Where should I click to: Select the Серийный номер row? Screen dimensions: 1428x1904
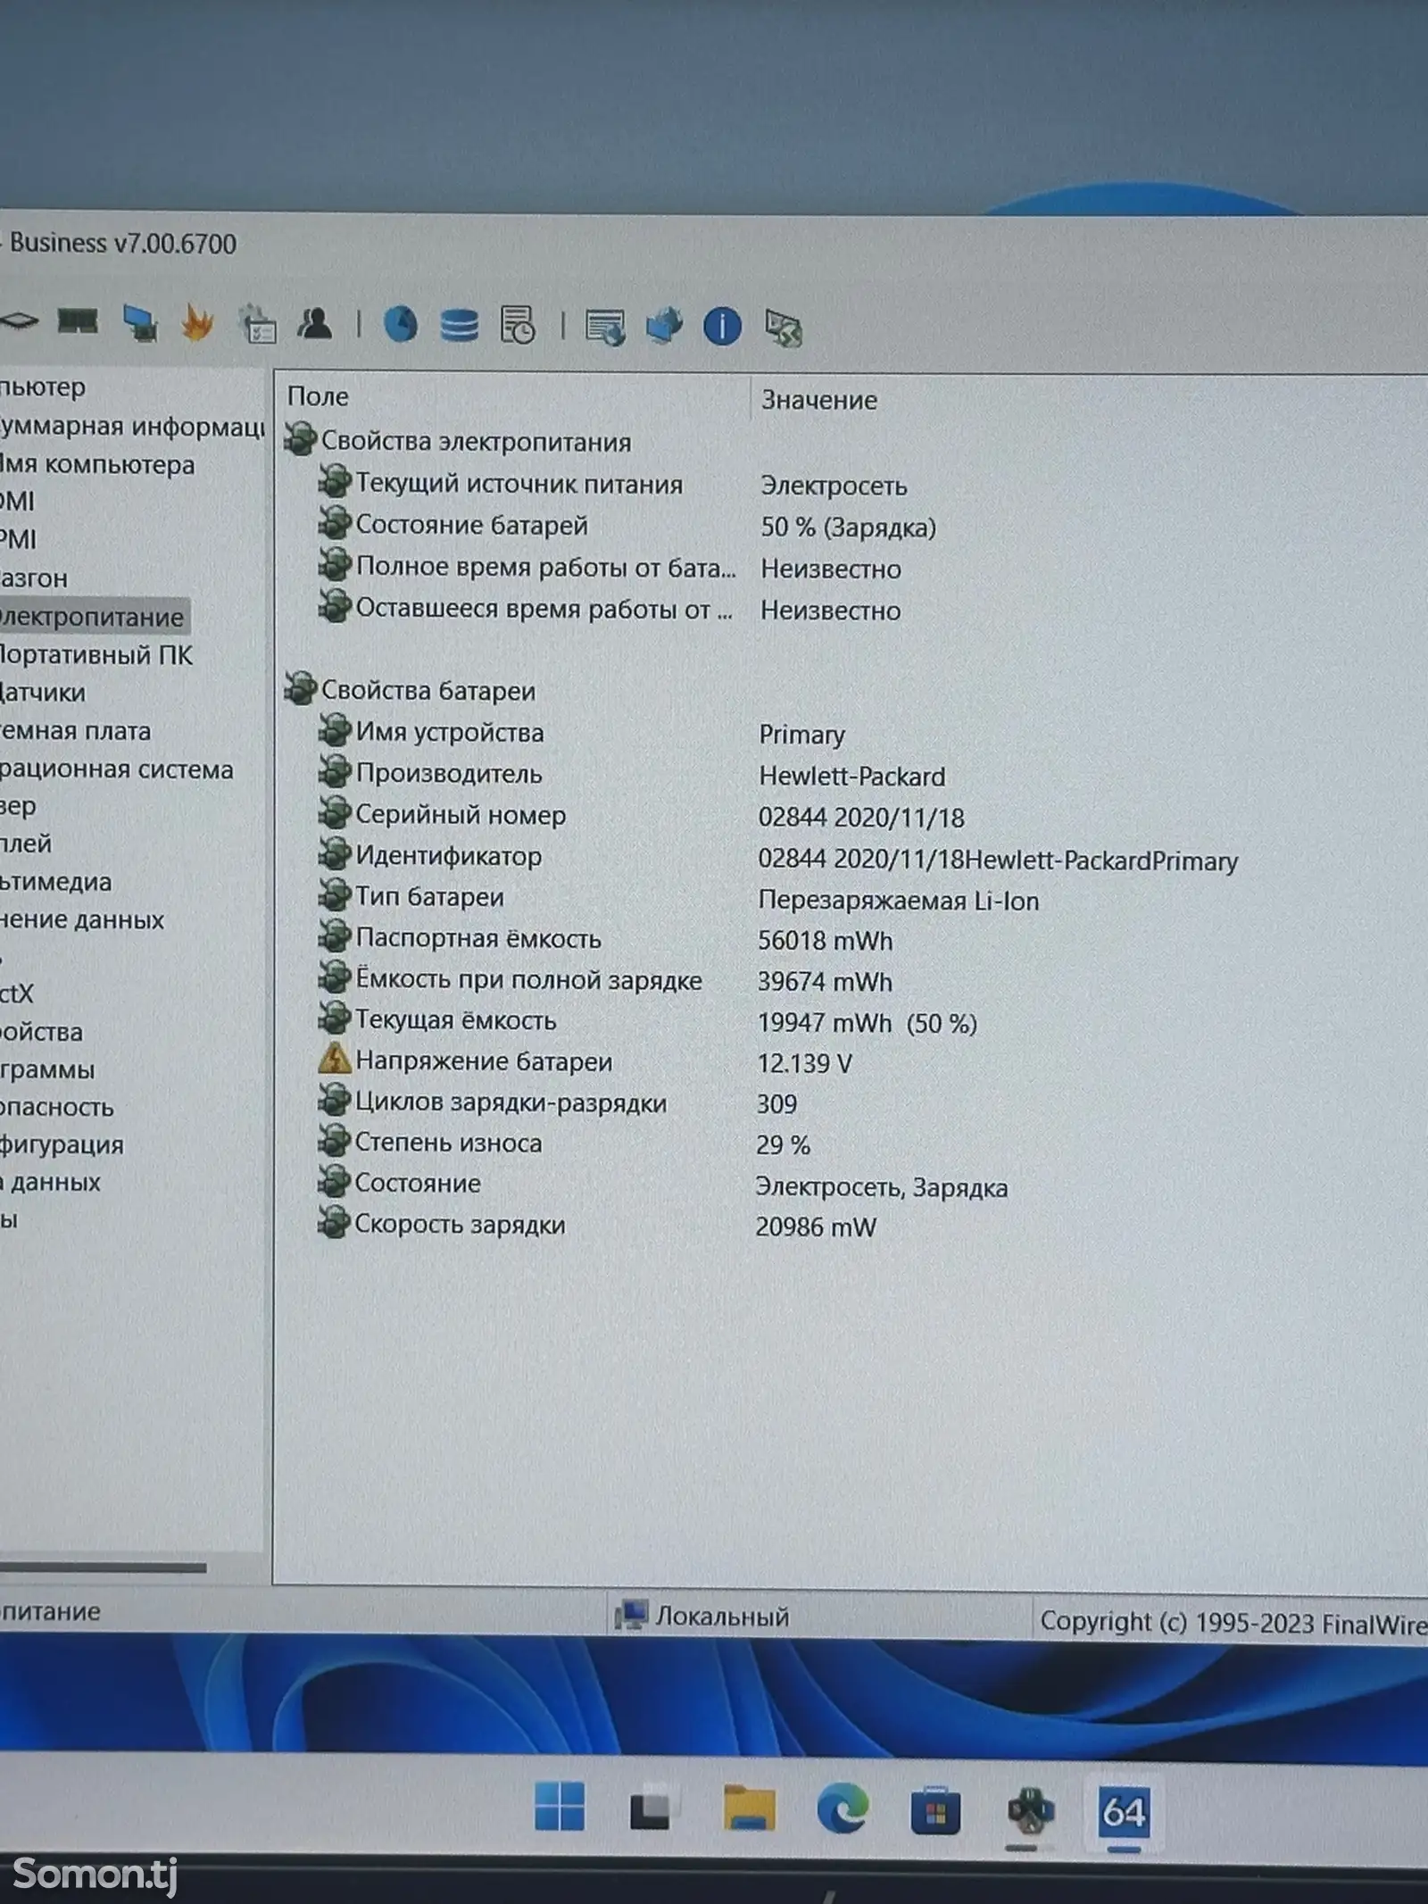tap(641, 816)
